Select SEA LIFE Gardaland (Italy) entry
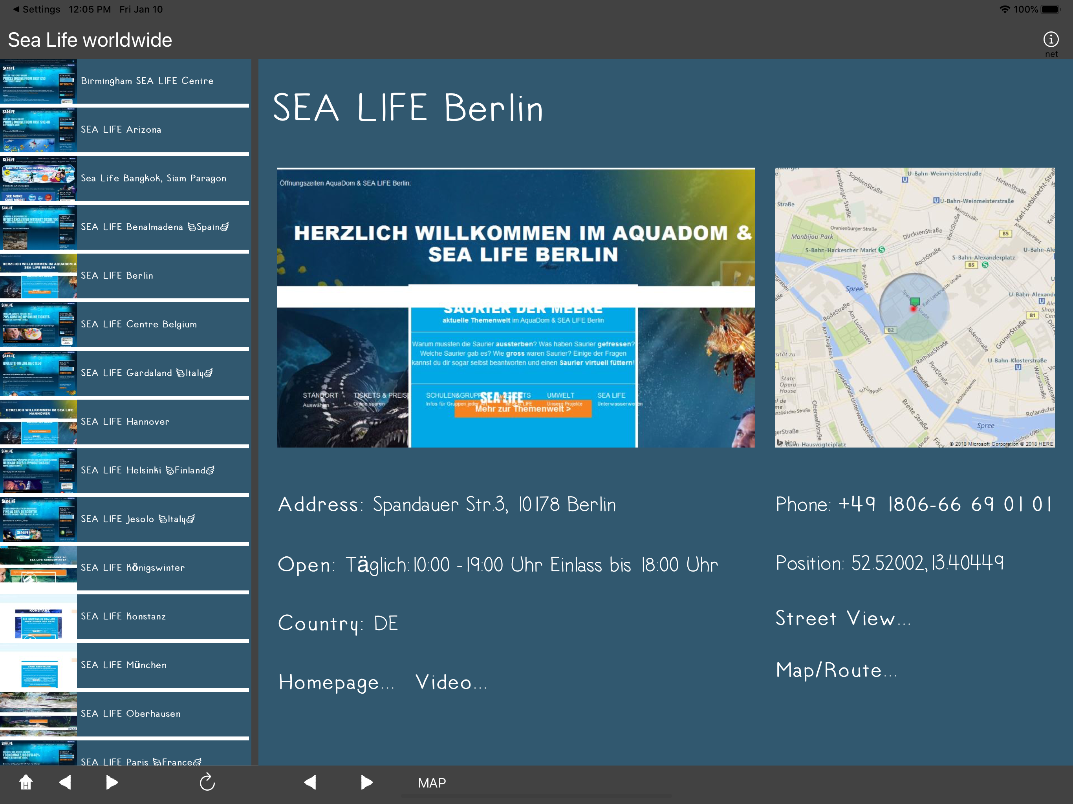1073x804 pixels. pyautogui.click(x=125, y=373)
